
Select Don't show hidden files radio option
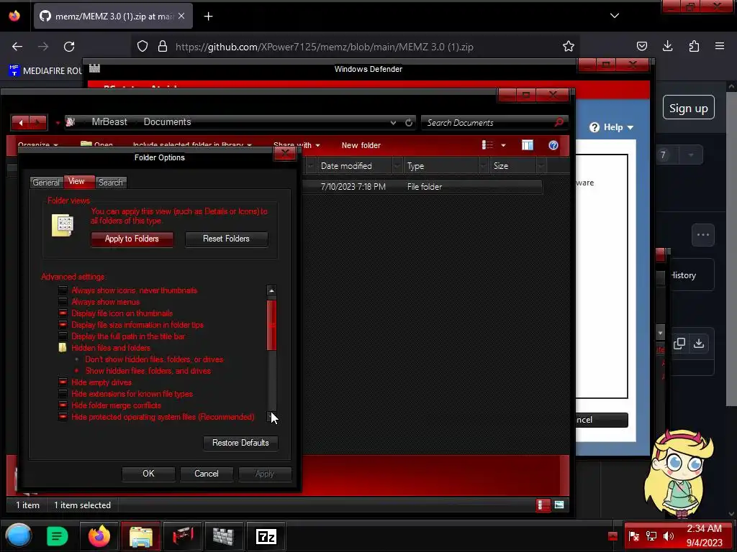point(76,359)
